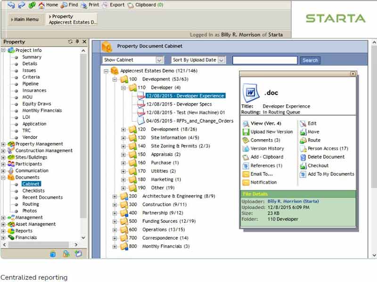Click the Upload New Version icon
Viewport: 377px width, 282px height.
point(246,132)
